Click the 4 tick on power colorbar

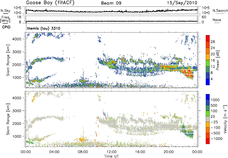tap(211, 79)
